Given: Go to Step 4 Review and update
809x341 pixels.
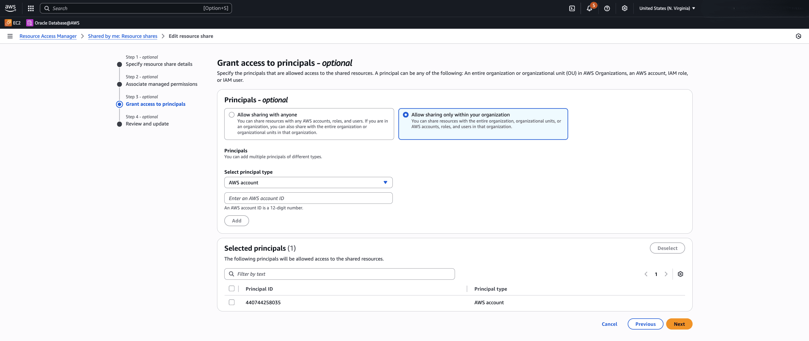Looking at the screenshot, I should (x=147, y=124).
